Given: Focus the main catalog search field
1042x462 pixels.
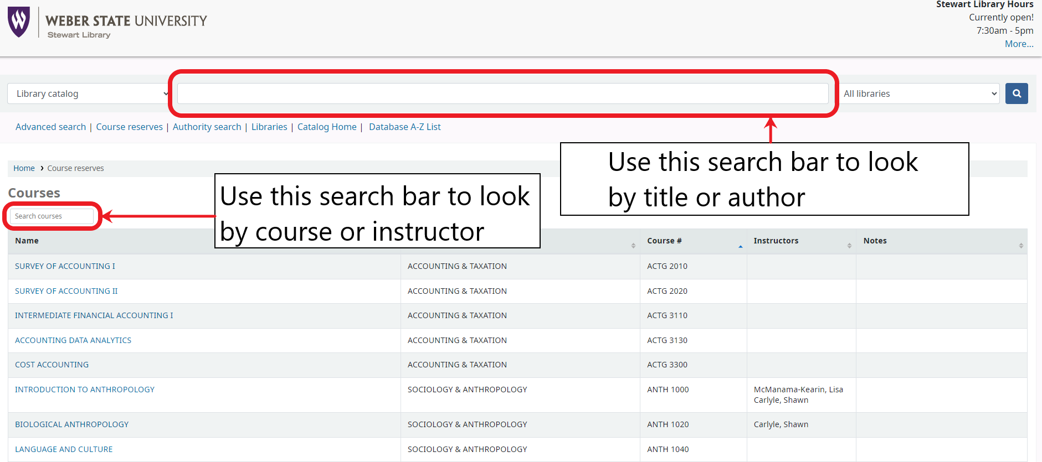Looking at the screenshot, I should point(502,94).
